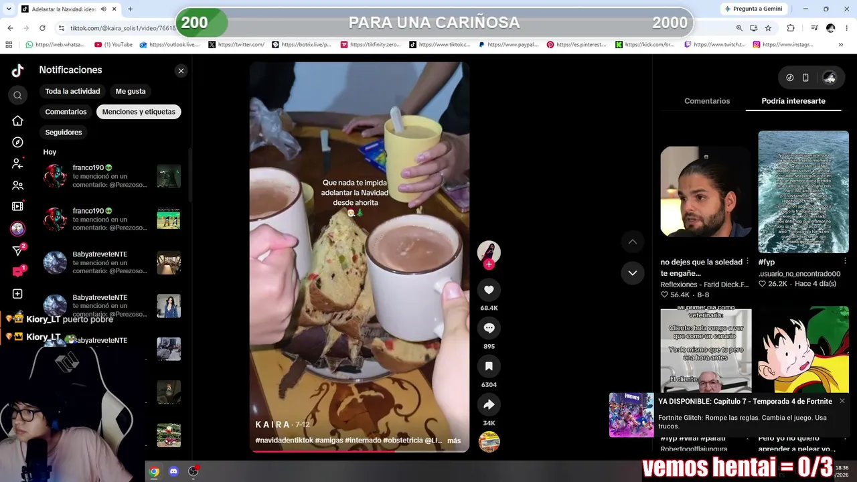
Task: Open options for the 'no dejes que la soledad' video
Action: 747,262
